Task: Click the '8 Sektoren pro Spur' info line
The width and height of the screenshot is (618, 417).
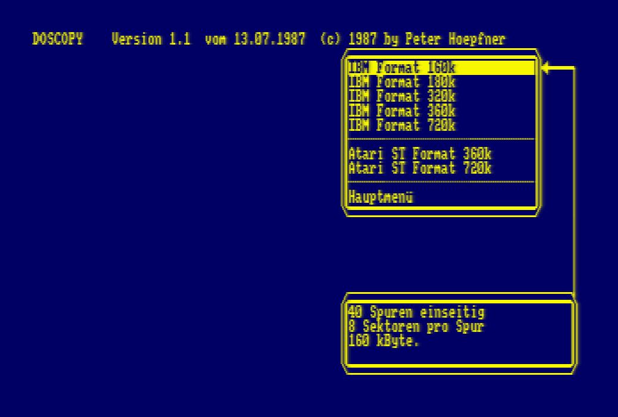Action: [x=416, y=326]
